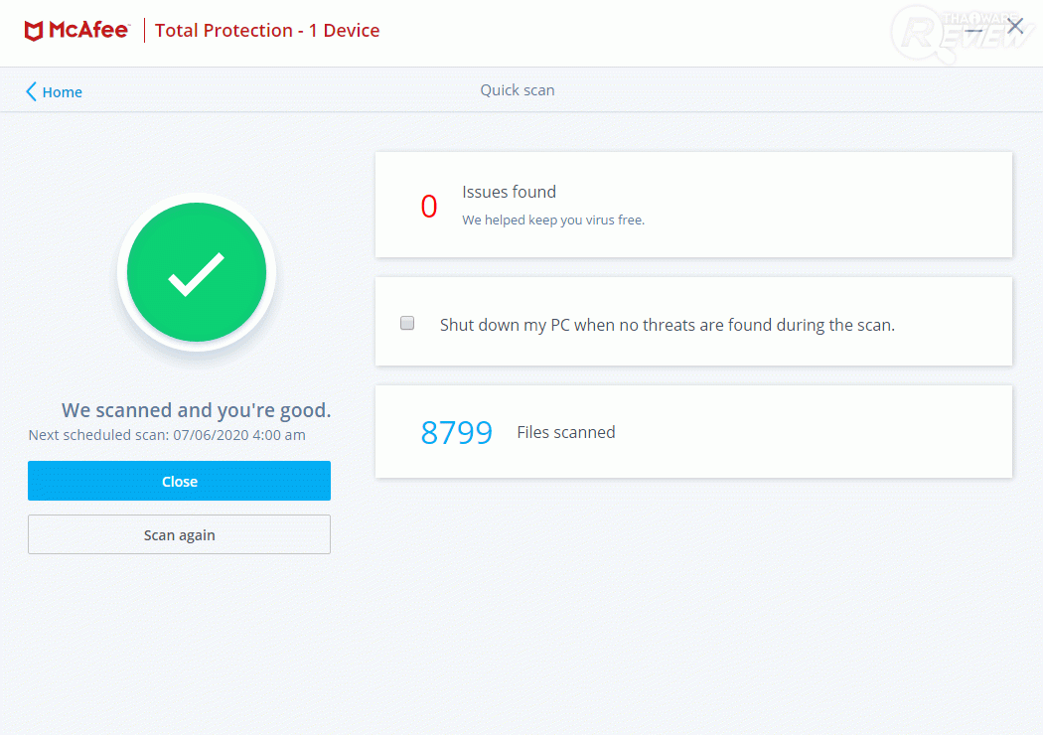Screen dimensions: 1043x735
Task: Go back via the Home link
Action: tap(62, 92)
